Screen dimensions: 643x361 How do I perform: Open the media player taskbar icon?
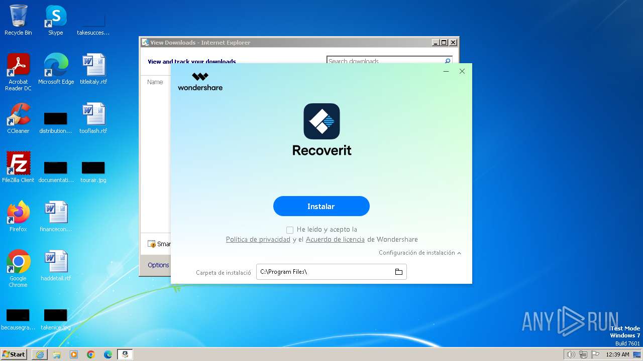pos(74,354)
